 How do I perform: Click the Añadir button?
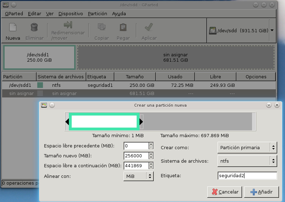[x=261, y=192]
